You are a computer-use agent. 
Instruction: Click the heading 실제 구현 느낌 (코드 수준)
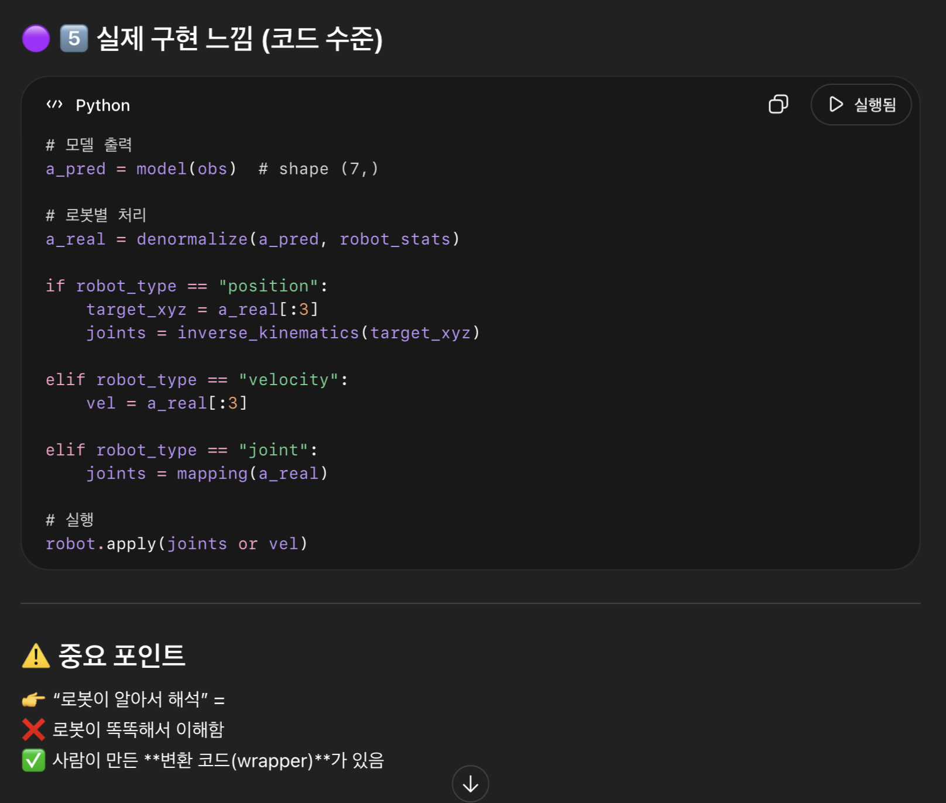(x=239, y=39)
